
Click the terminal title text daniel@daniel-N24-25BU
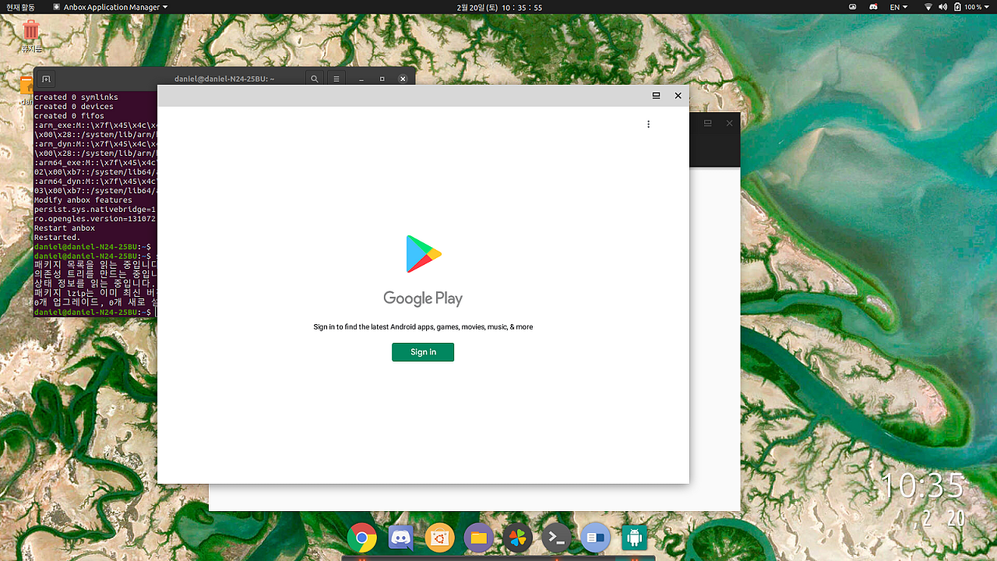[224, 79]
